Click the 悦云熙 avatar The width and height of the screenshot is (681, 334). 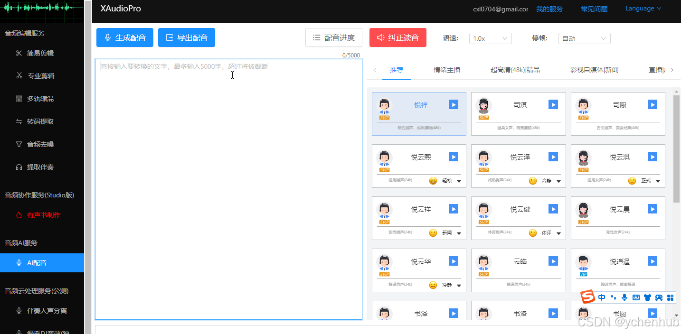tap(384, 158)
